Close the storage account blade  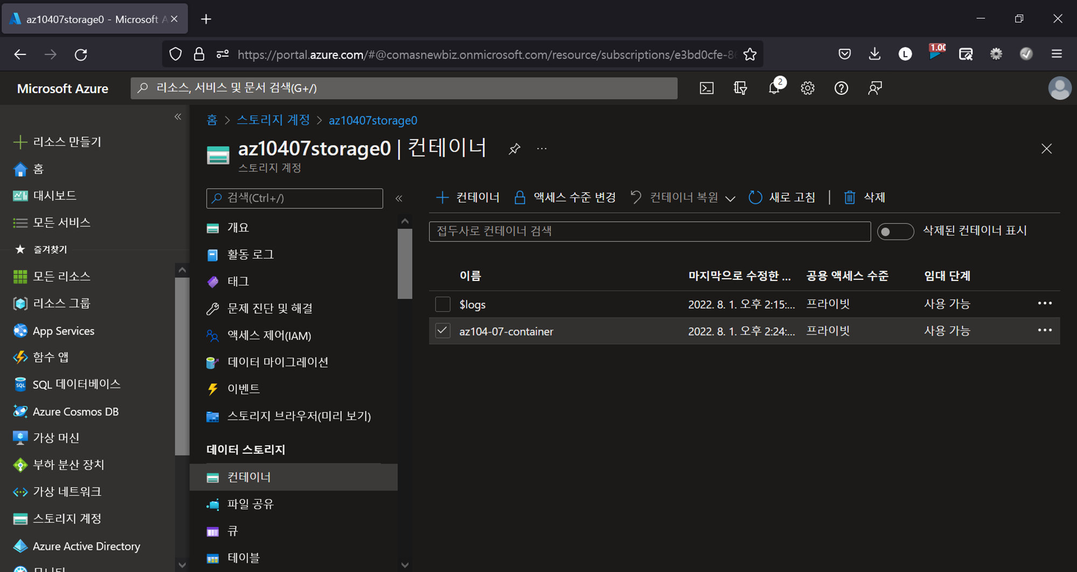[x=1046, y=149]
